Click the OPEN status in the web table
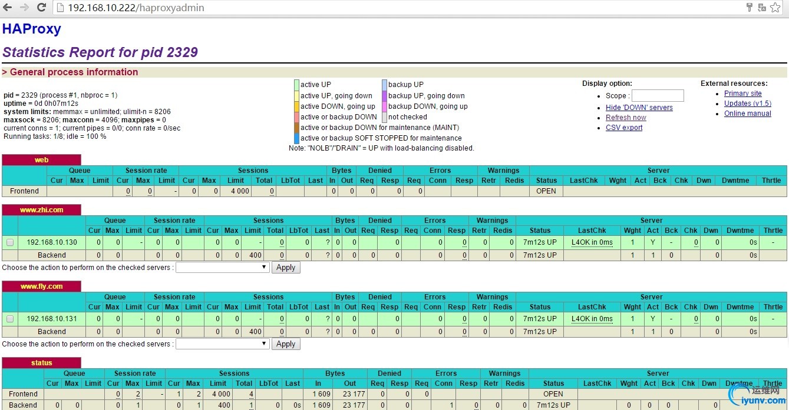 pos(546,191)
